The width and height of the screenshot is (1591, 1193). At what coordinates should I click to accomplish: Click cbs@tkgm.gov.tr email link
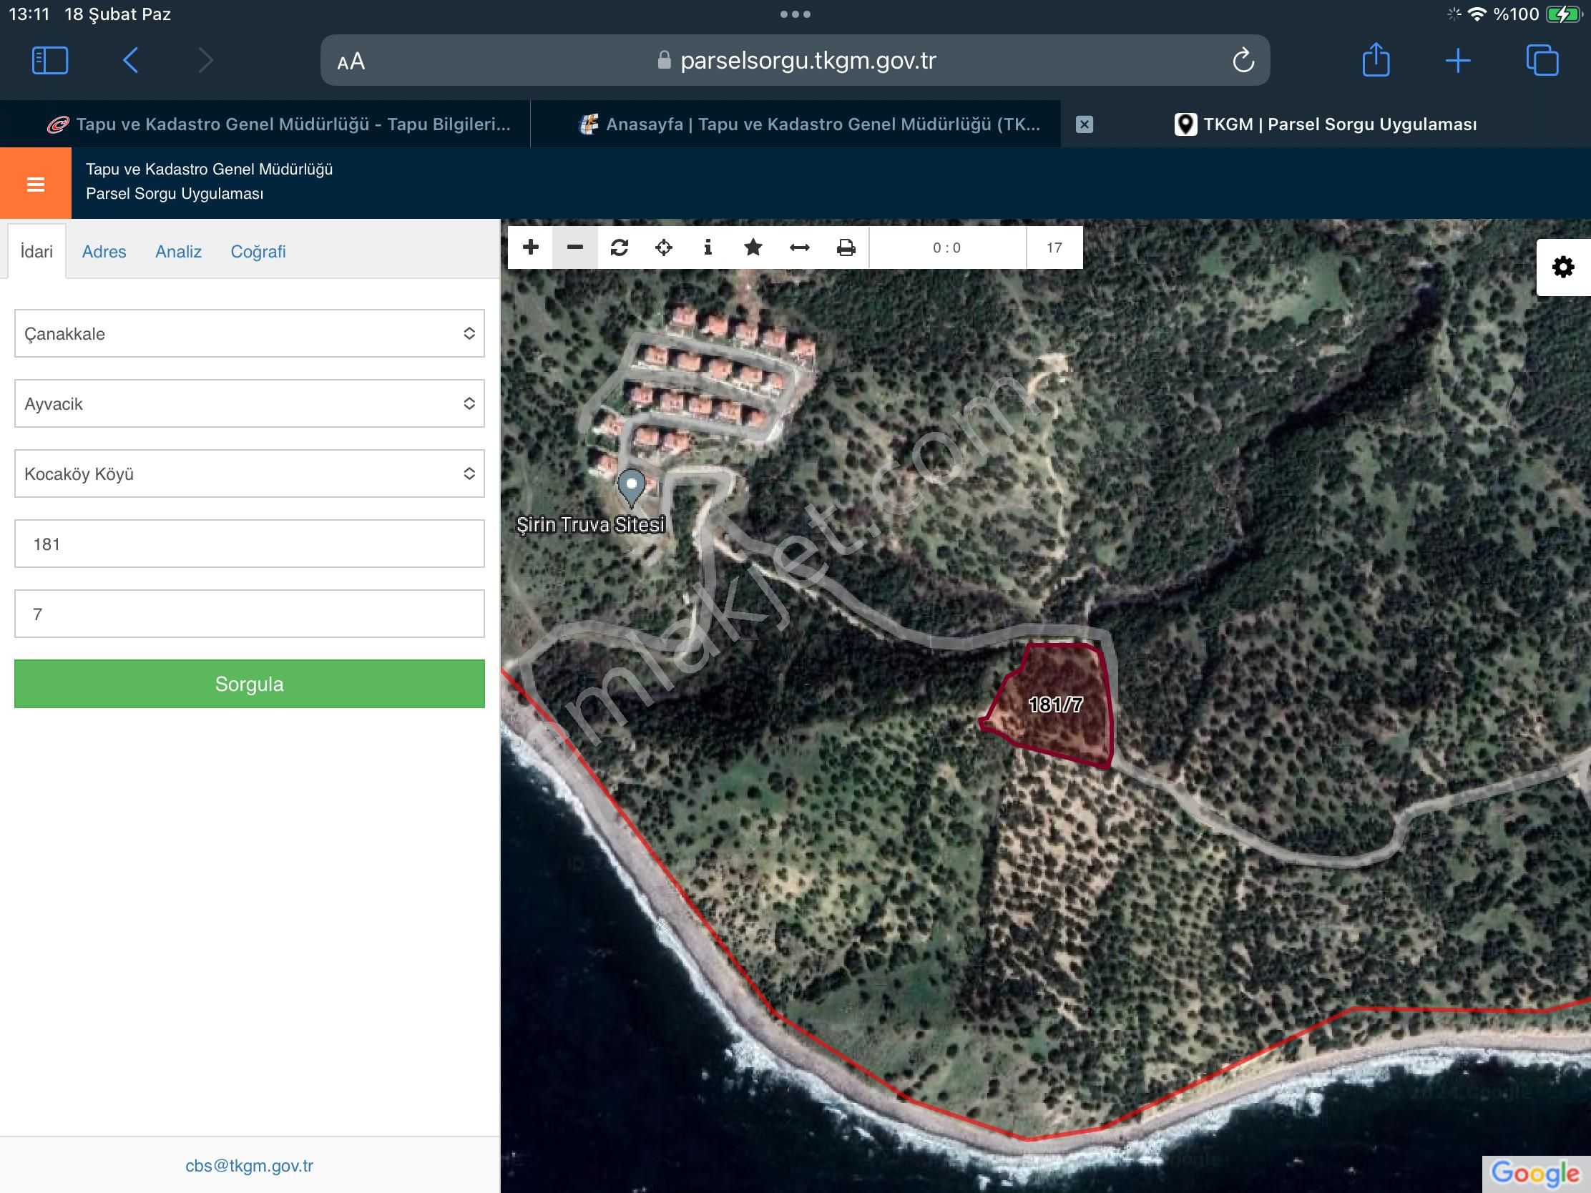click(250, 1166)
